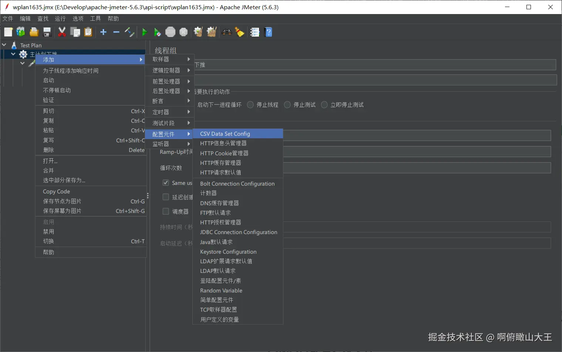Click the Cut scissors icon
Screen dimensions: 562x352
(62, 32)
